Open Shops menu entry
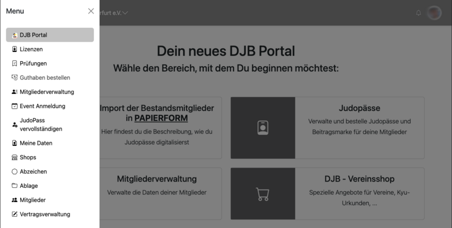This screenshot has height=228, width=452. tap(50, 157)
